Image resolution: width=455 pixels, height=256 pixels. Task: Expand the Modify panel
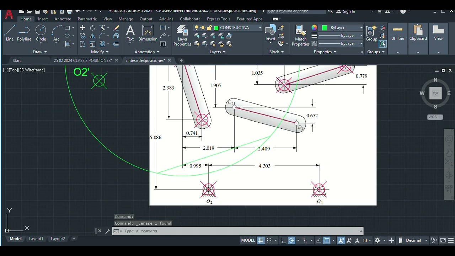click(x=100, y=52)
